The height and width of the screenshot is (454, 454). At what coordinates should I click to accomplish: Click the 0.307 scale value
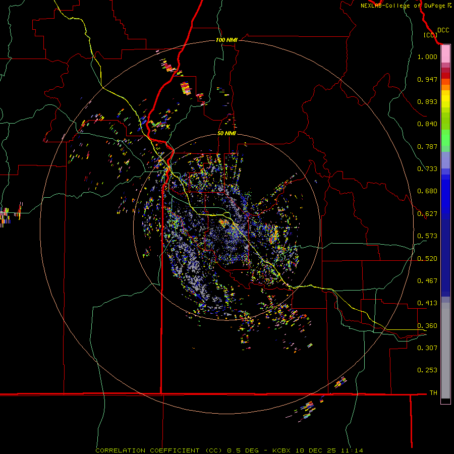click(427, 348)
